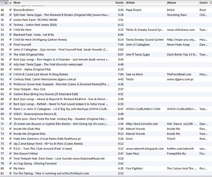Click the album "twitter.com/valeonh"
Viewport: 212px width, 177px height.
(180, 149)
